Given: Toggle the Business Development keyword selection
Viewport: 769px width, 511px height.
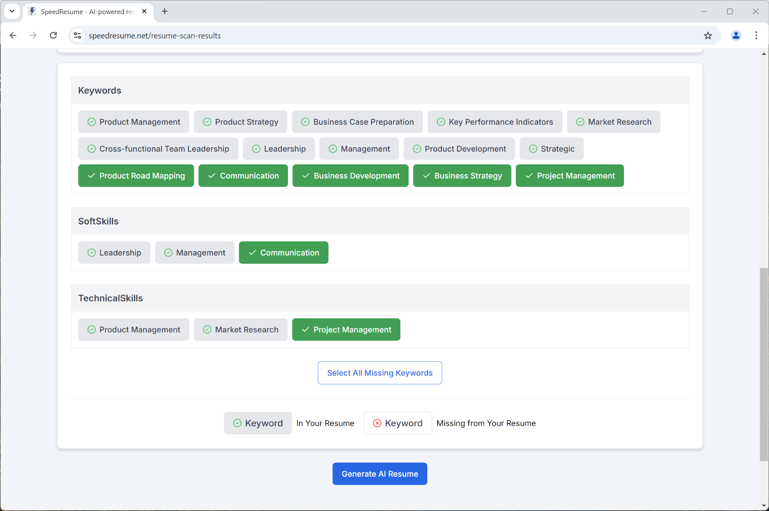Looking at the screenshot, I should pyautogui.click(x=351, y=176).
